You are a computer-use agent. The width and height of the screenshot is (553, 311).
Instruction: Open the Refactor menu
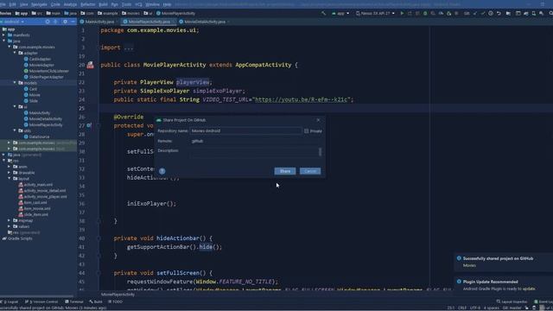click(88, 4)
